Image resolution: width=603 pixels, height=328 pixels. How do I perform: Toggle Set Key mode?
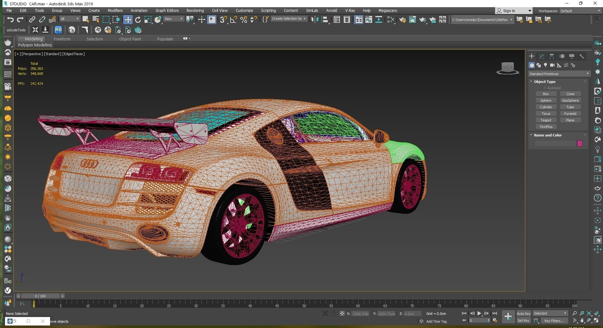click(523, 320)
